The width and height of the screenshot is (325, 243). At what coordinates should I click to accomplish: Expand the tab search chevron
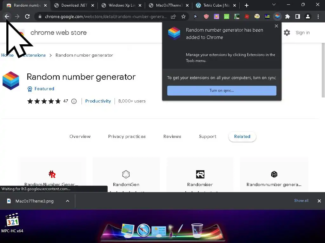274,4
